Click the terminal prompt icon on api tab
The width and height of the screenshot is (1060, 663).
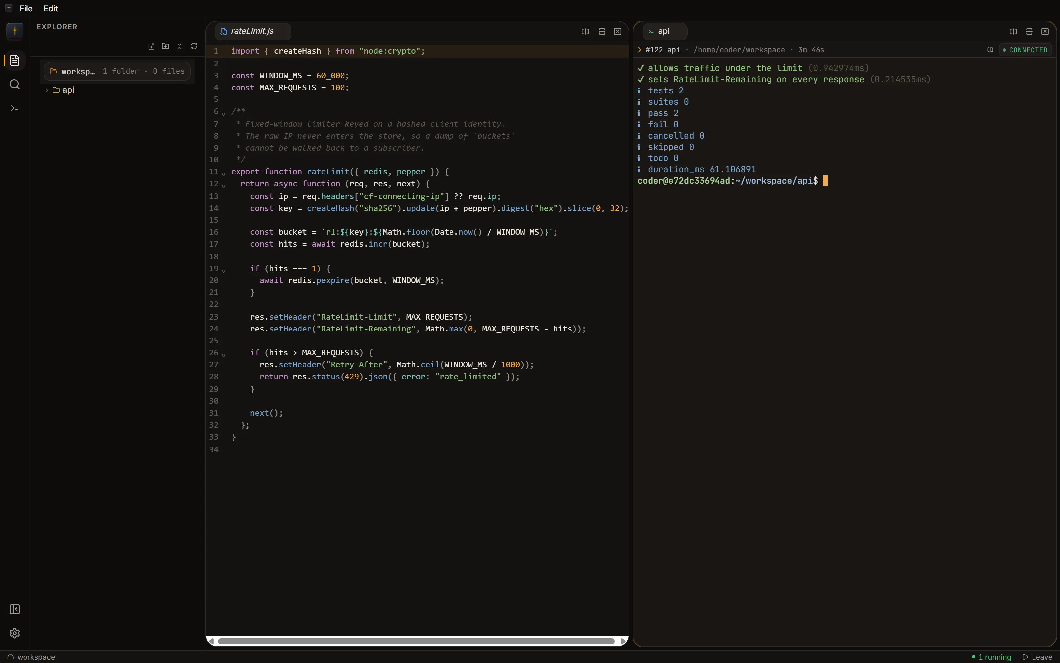(651, 31)
